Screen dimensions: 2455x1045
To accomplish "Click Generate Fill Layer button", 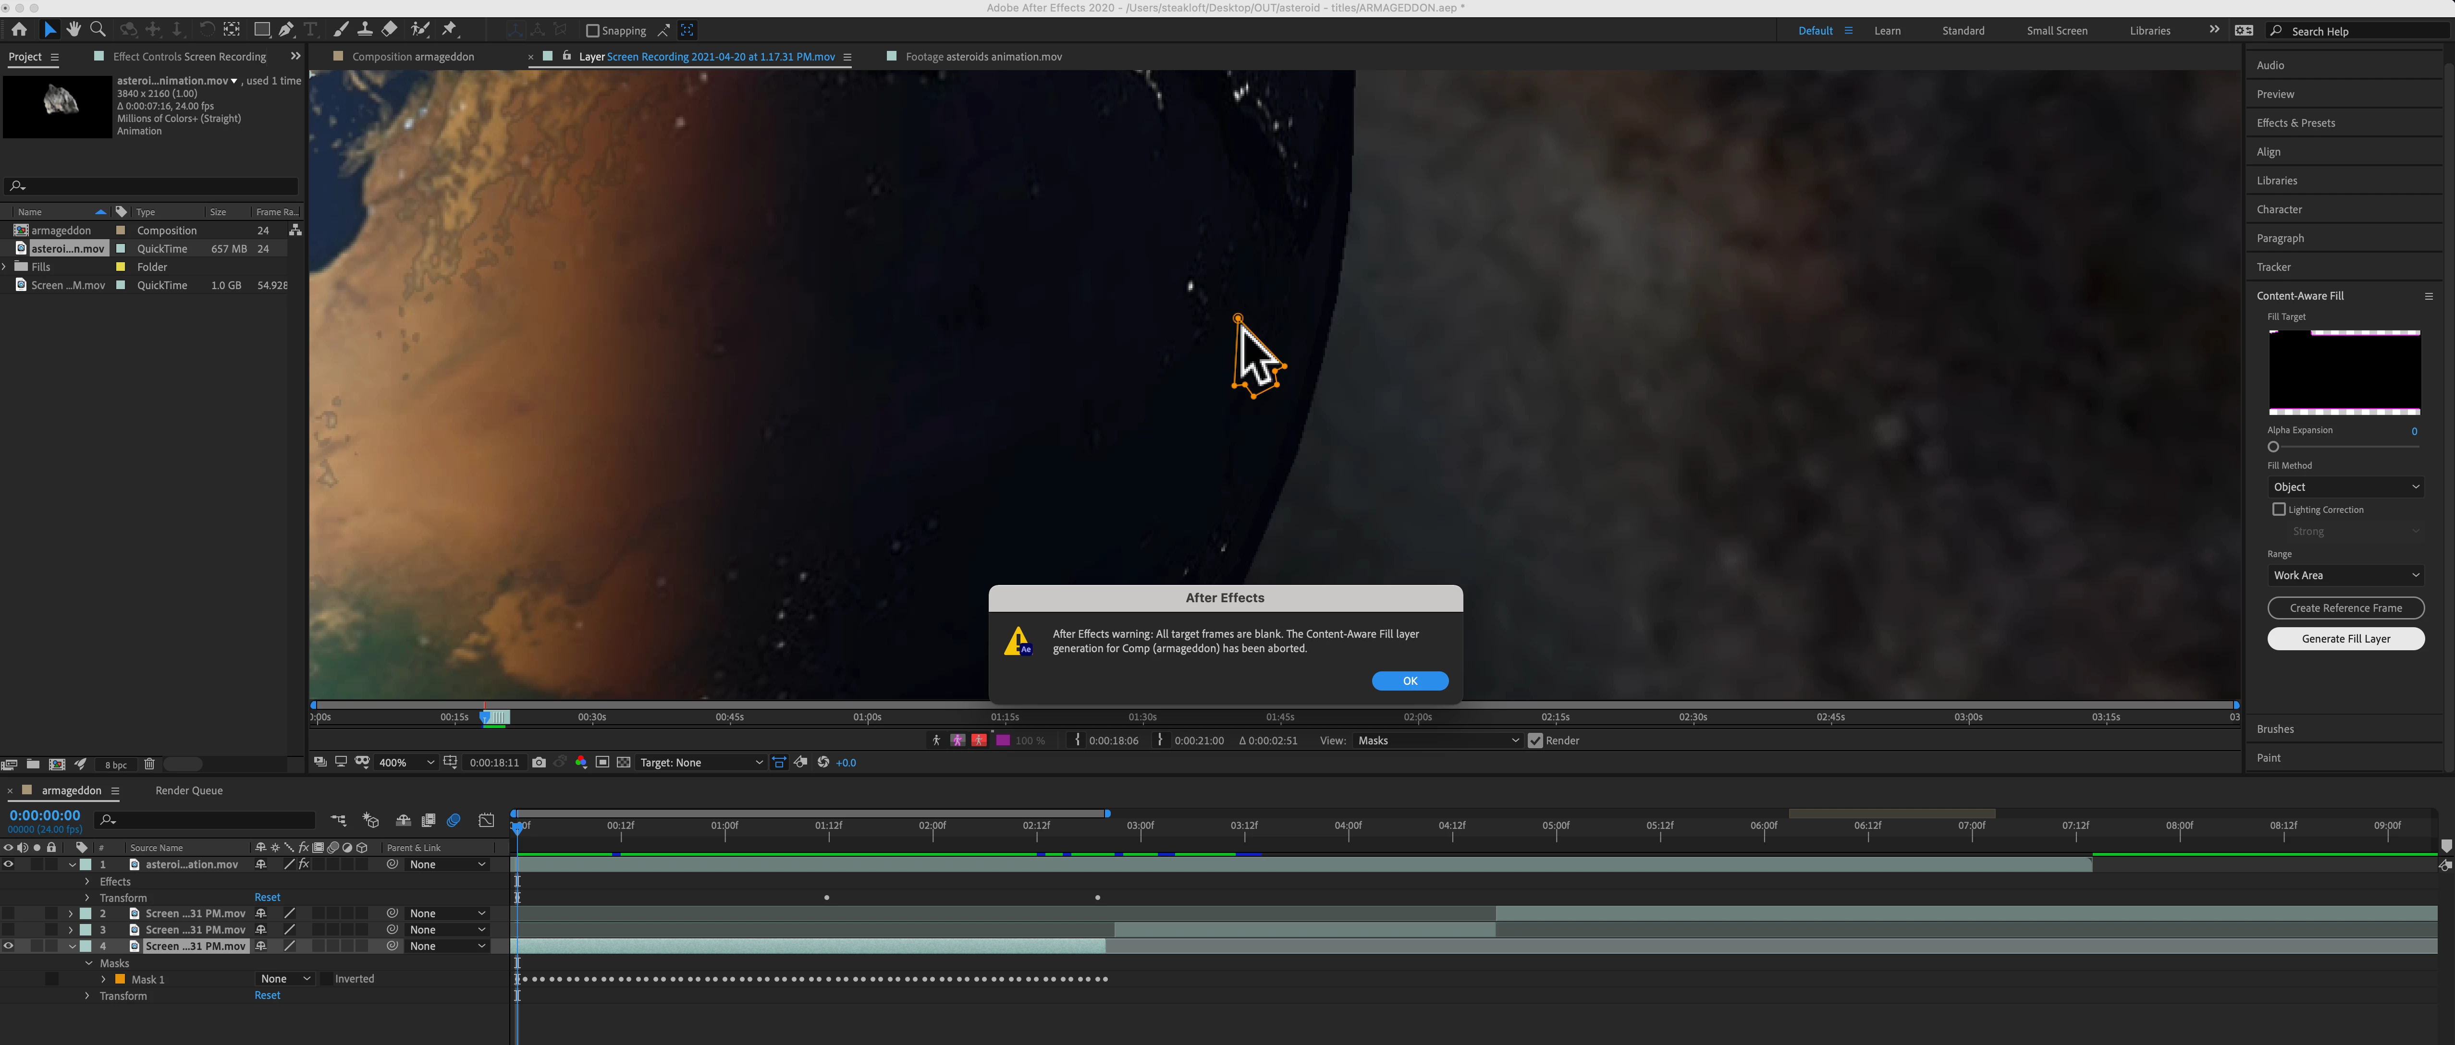I will (x=2345, y=639).
